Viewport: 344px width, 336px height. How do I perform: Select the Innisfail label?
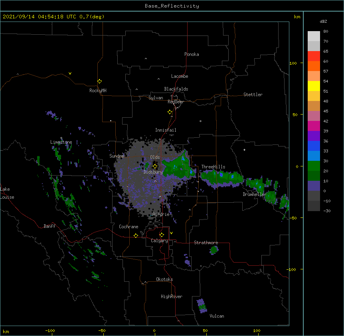click(166, 130)
